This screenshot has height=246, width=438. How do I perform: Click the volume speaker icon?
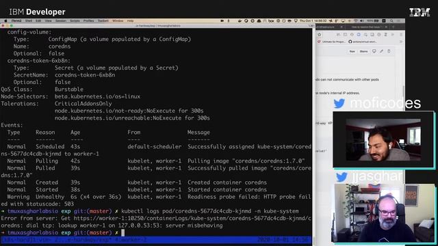(x=362, y=20)
